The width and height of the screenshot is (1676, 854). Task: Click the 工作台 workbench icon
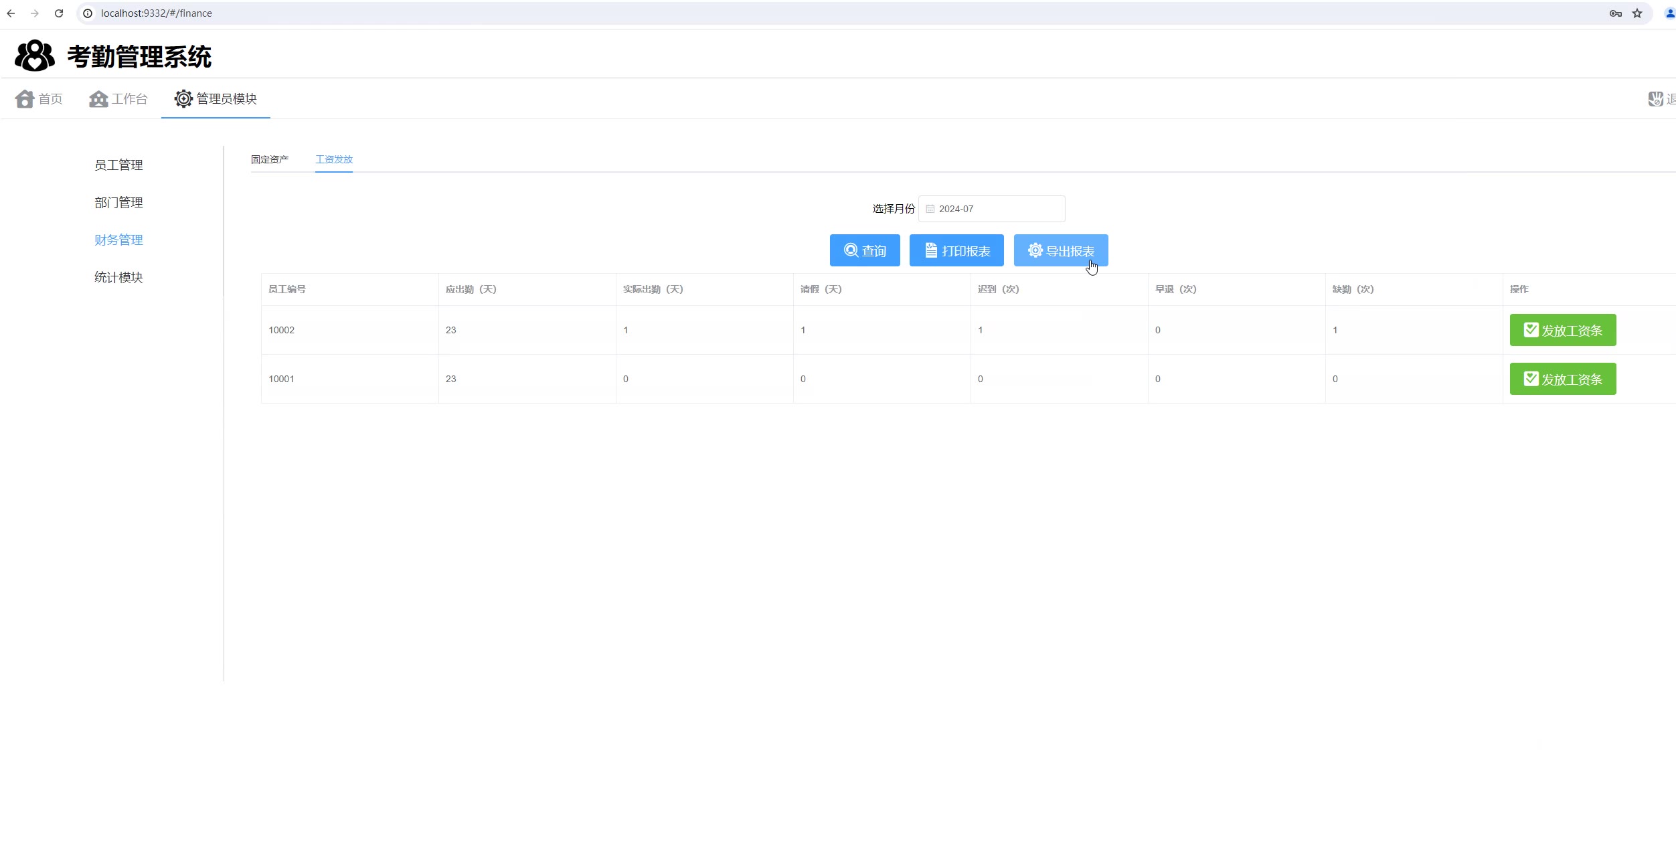click(98, 99)
